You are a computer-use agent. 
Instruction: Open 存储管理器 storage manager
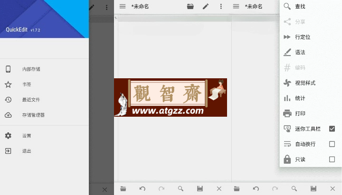coord(44,115)
